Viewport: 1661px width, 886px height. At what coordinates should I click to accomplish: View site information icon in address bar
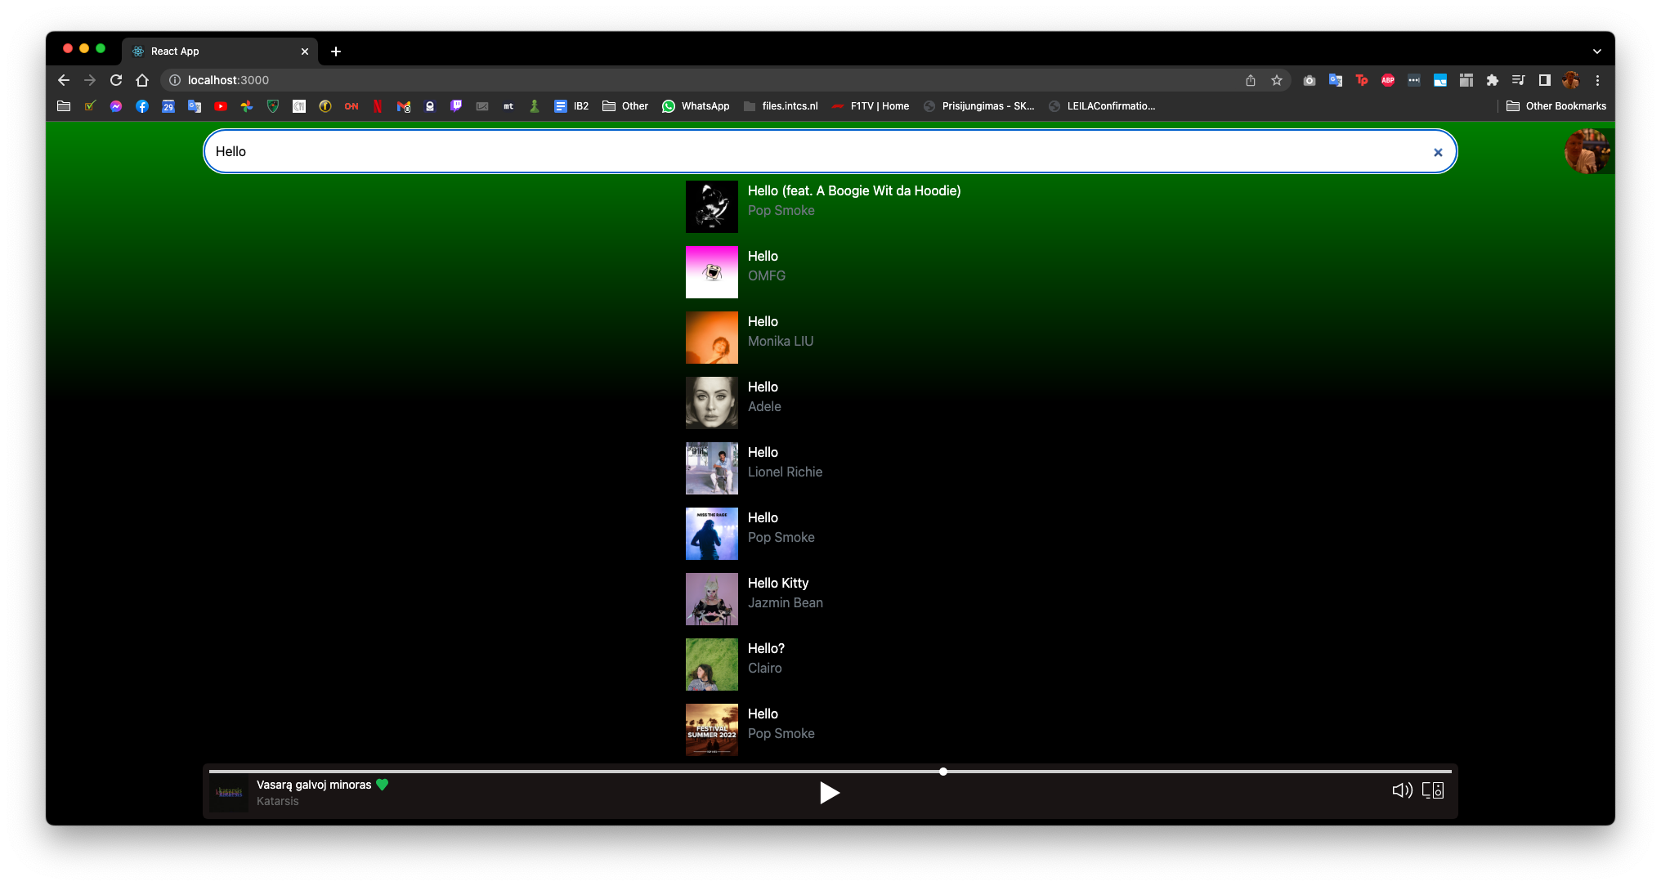(x=174, y=80)
